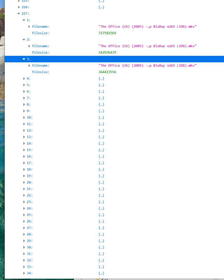
Task: Select filesize value 364423556
Action: tap(107, 72)
